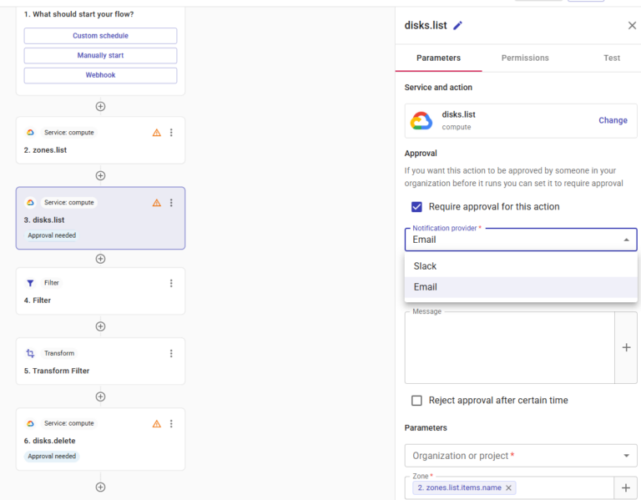
Task: Click warning icon on disks.delete step
Action: (x=156, y=423)
